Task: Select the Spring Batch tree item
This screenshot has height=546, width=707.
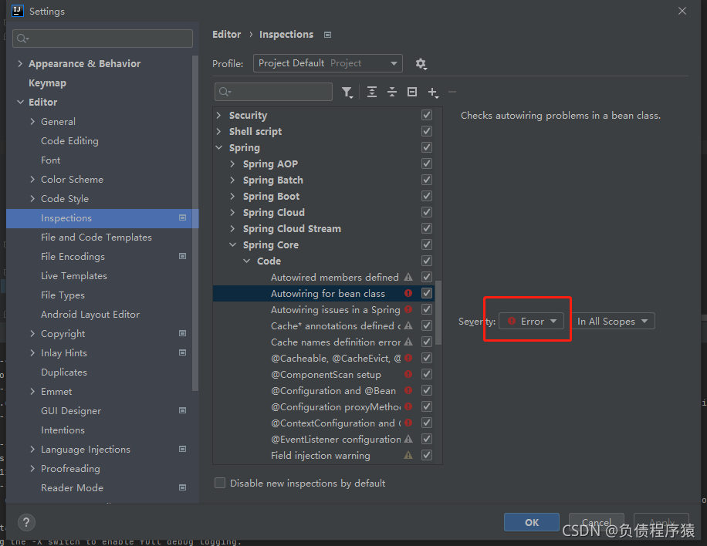Action: [x=272, y=180]
